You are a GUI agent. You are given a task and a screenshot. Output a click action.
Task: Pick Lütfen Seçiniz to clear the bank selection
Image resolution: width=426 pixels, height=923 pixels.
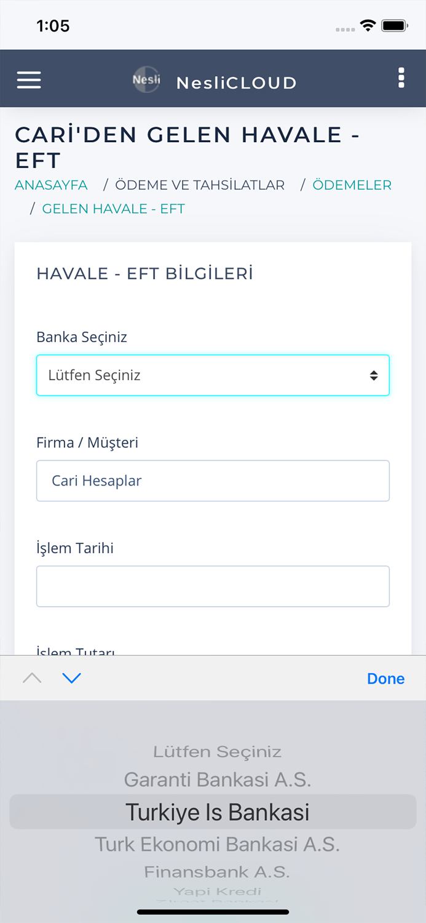(x=216, y=751)
